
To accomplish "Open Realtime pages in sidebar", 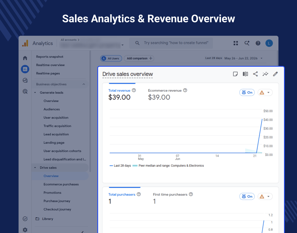I will tap(48, 73).
